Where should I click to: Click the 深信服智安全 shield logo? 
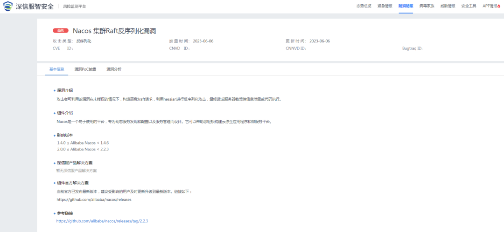point(8,7)
